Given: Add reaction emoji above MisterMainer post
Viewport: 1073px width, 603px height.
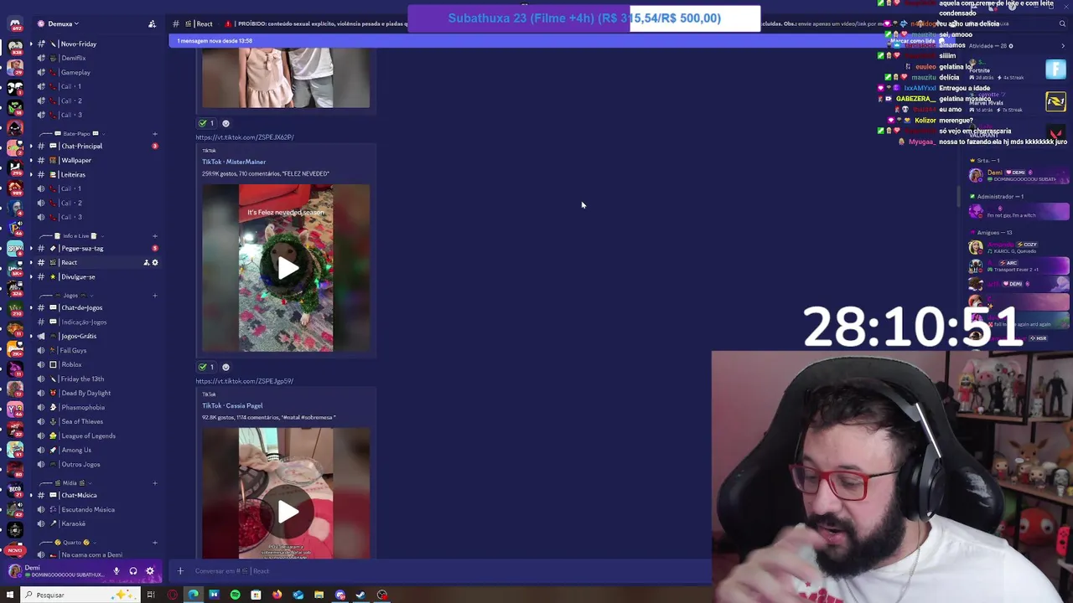Looking at the screenshot, I should tap(225, 123).
